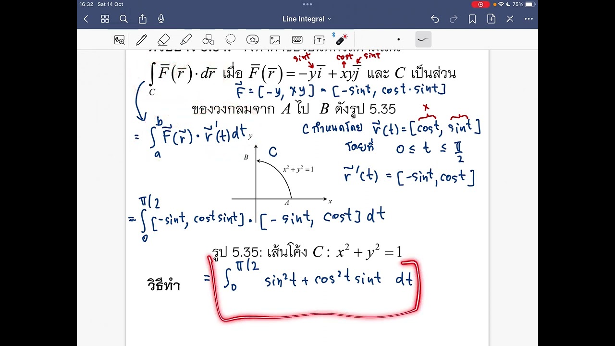
Task: Tap the circle equation label x² + y² = 1 in graph
Action: click(298, 170)
